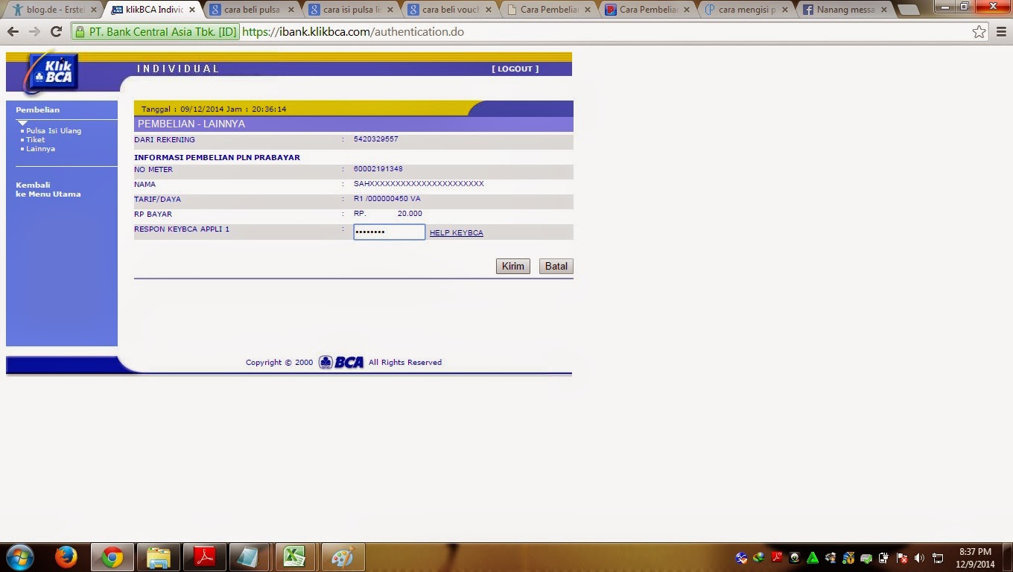Switch to the 'cara isi pulsa' tab
This screenshot has height=572, width=1013.
point(351,10)
